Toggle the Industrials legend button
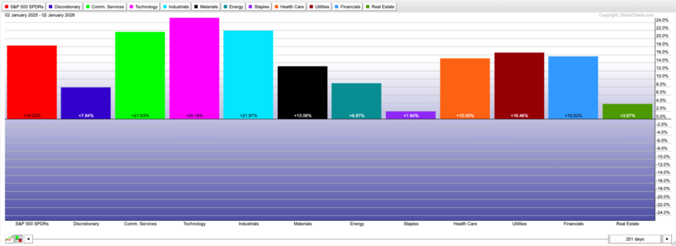Viewport: 676px width, 246px height. click(x=176, y=7)
